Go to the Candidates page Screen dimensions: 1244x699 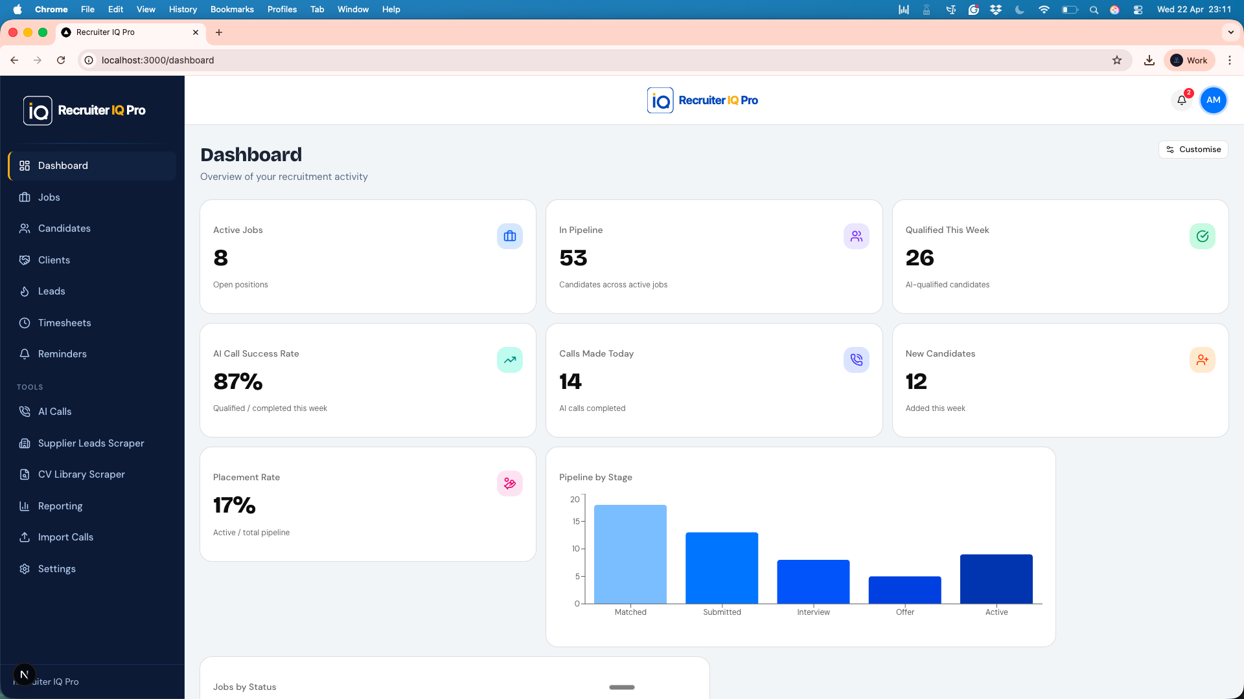pos(92,228)
